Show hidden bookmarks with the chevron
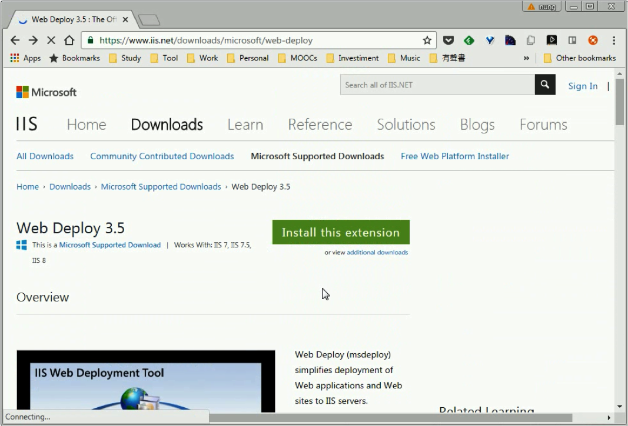Screen dimensions: 628x426 [x=526, y=58]
